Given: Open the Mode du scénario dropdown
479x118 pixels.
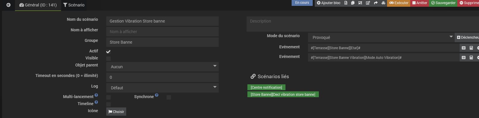Looking at the screenshot, I should point(381,37).
